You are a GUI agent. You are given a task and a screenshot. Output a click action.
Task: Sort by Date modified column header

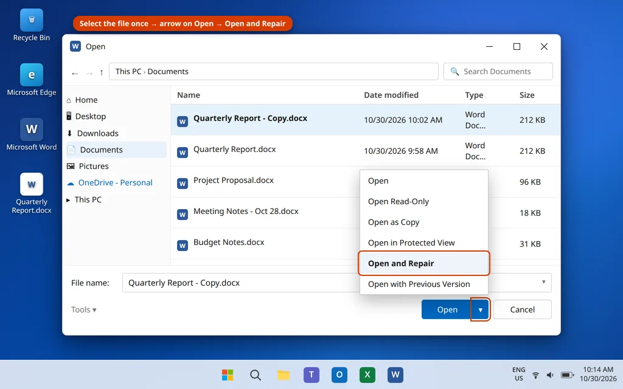point(391,95)
